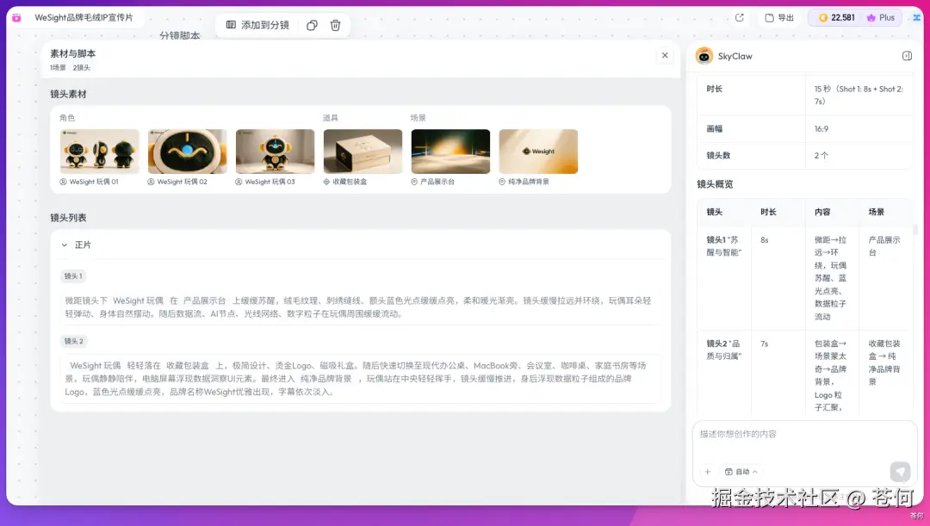
Task: Click the copy icon in floating toolbar
Action: (312, 25)
